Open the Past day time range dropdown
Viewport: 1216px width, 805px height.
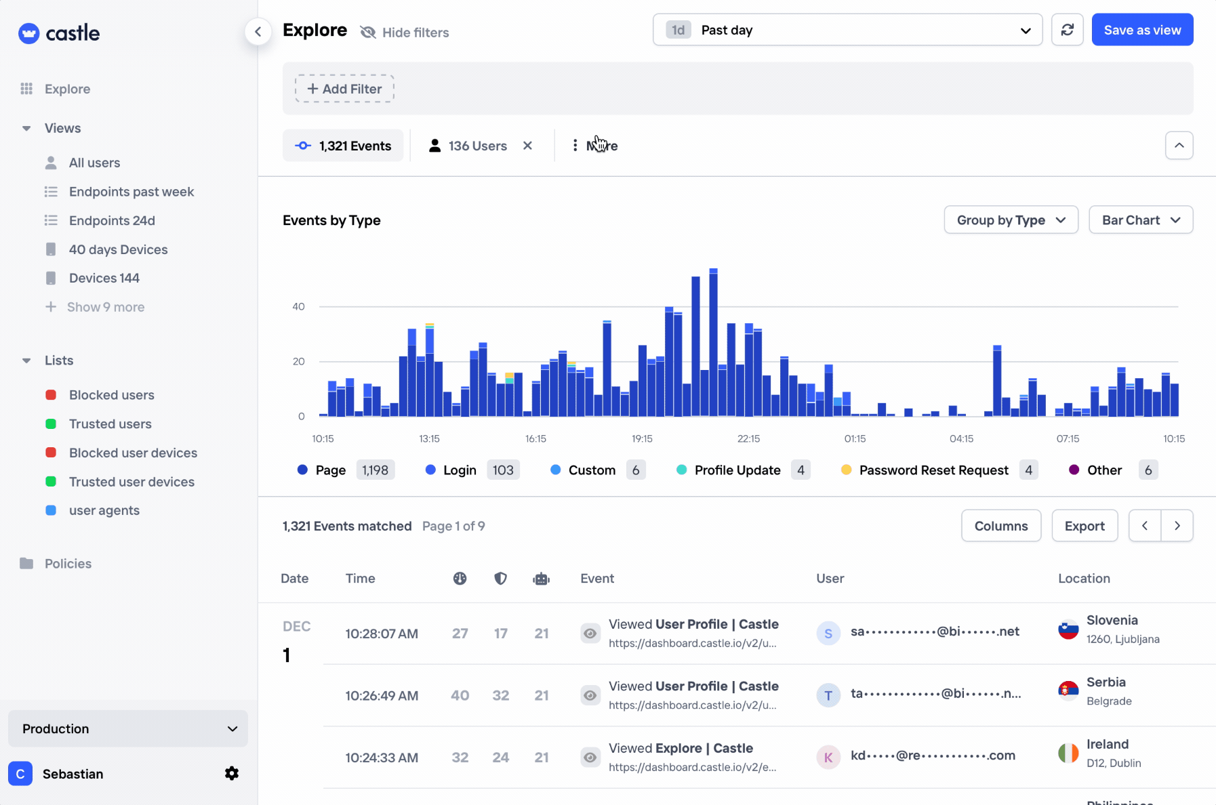[x=847, y=30]
